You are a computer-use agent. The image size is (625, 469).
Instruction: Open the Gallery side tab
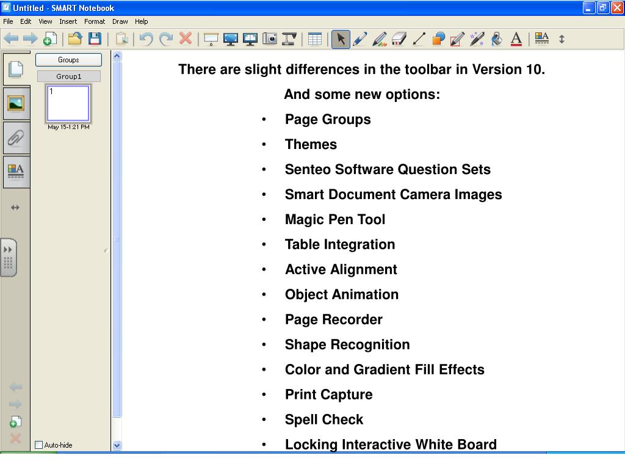[x=16, y=104]
